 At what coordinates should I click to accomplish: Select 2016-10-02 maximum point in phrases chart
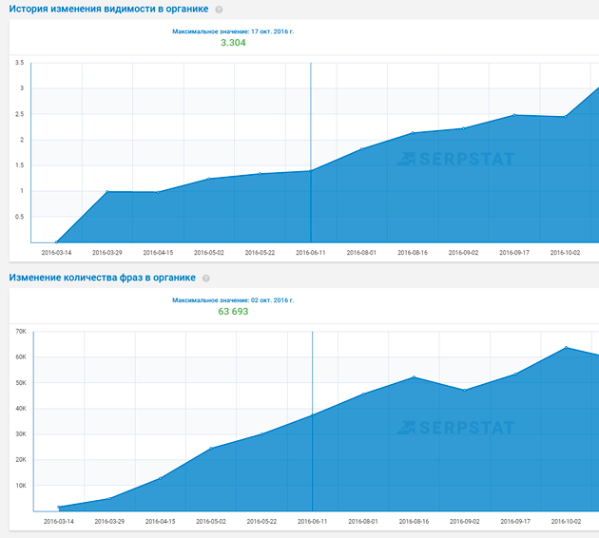tap(566, 348)
